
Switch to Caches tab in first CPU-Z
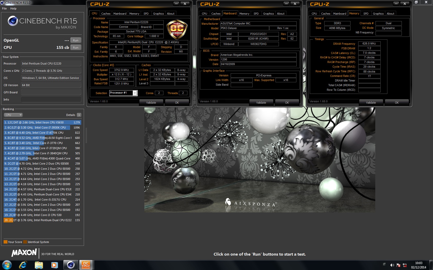point(106,14)
